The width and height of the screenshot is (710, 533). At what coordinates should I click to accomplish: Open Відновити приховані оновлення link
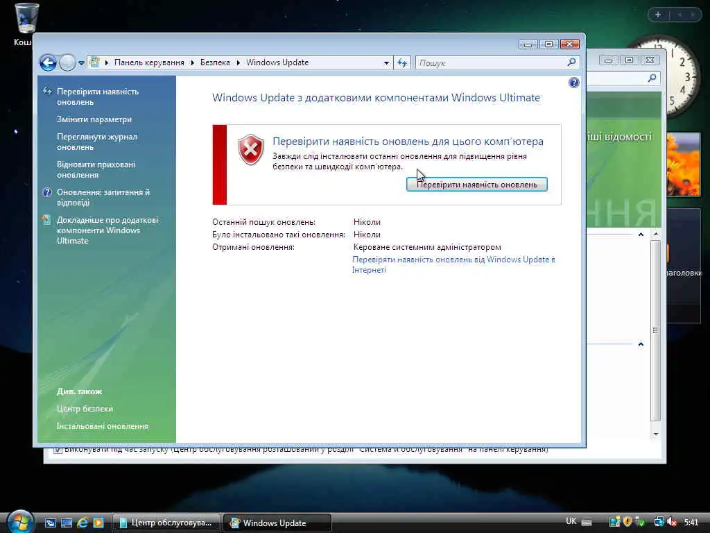pyautogui.click(x=96, y=169)
